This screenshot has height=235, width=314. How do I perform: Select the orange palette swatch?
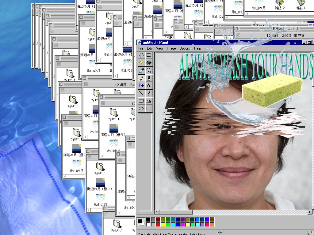coord(212,225)
